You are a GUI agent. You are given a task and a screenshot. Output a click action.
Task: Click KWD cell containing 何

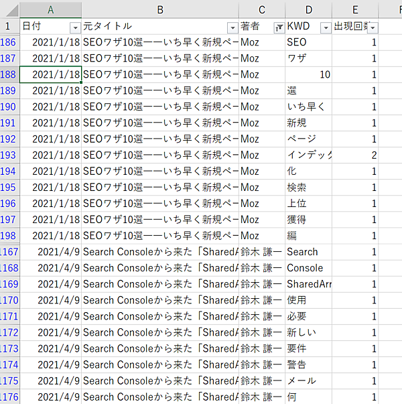309,397
